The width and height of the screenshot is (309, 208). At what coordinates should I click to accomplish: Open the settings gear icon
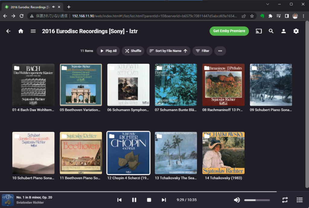[296, 31]
